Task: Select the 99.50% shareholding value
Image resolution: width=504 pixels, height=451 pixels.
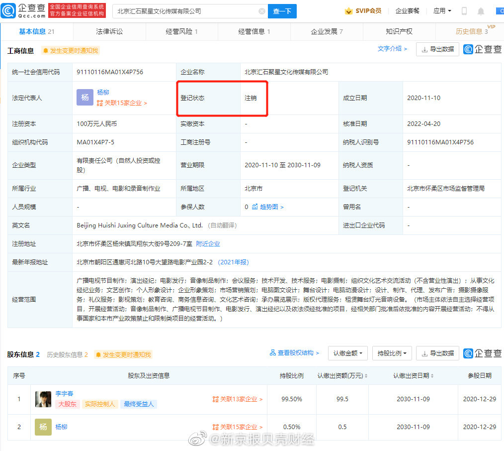Action: (x=292, y=399)
